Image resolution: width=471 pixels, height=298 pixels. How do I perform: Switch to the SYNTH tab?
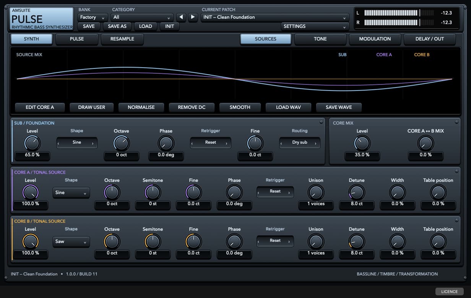coord(31,39)
